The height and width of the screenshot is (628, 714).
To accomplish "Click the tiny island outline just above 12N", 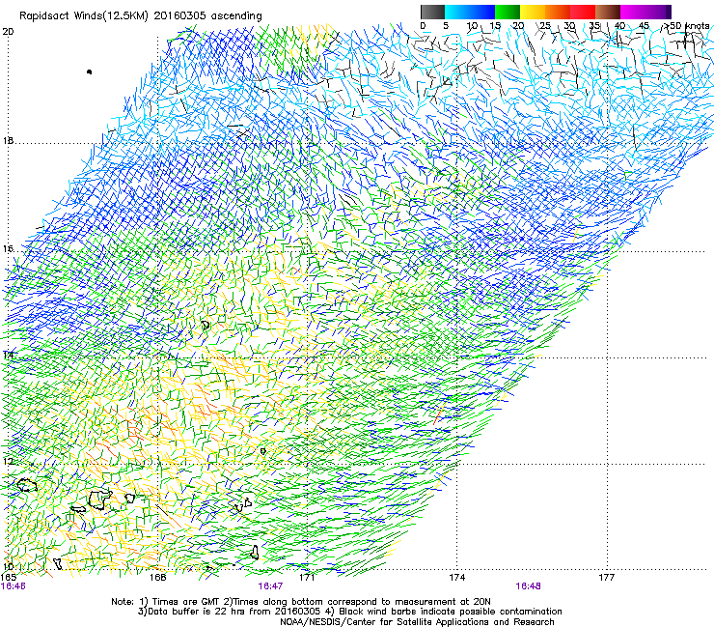I will 262,451.
